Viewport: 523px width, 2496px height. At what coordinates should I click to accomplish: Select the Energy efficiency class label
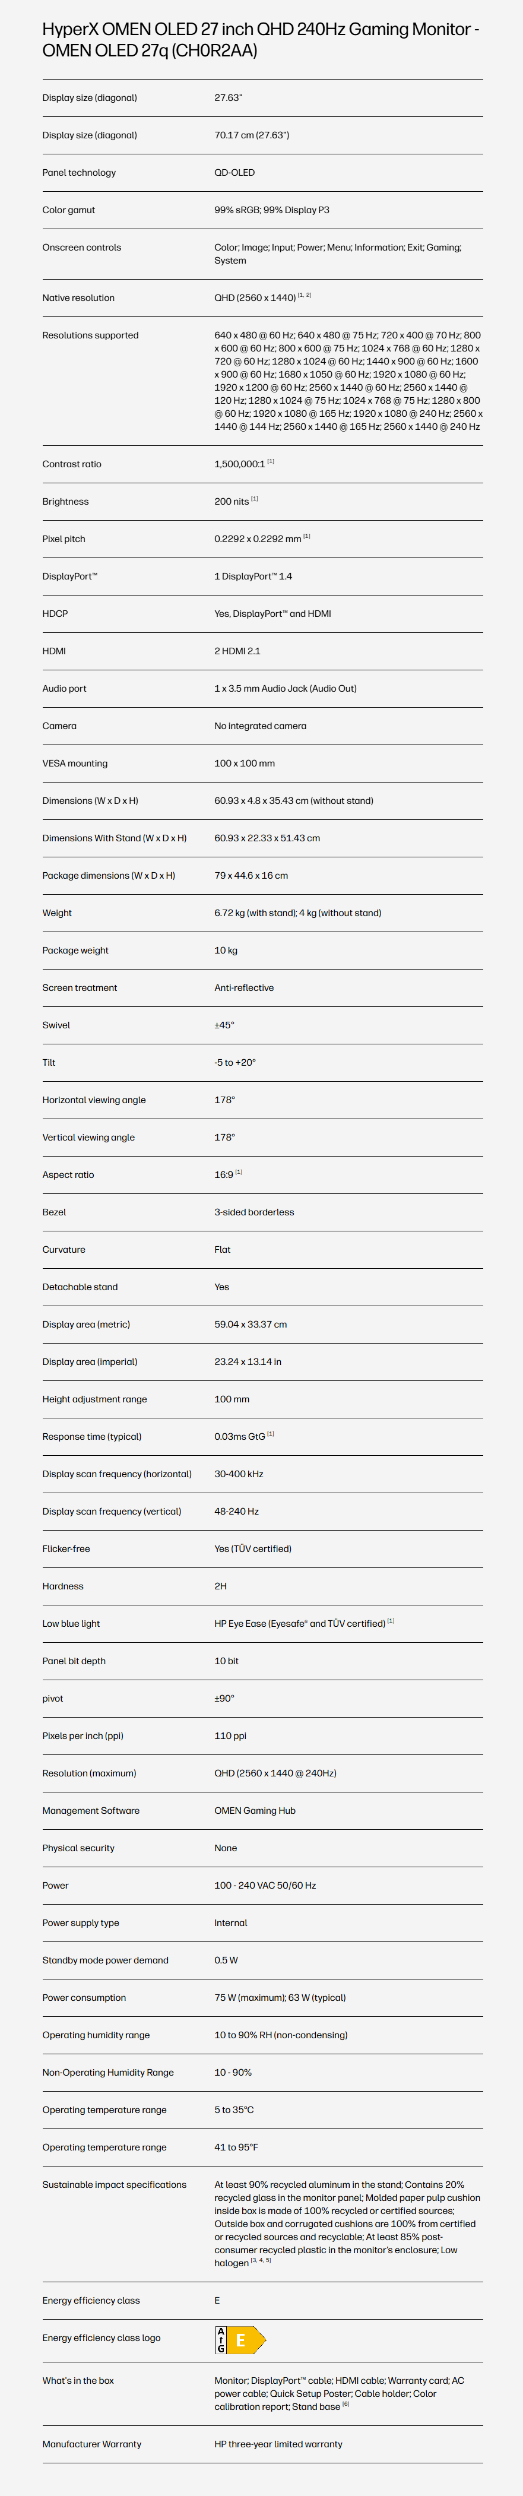point(91,2300)
